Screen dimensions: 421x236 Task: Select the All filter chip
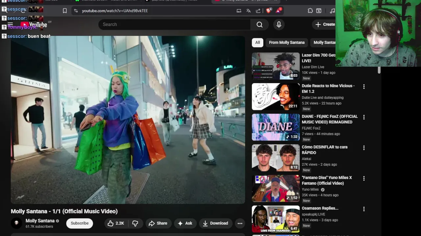coord(258,42)
